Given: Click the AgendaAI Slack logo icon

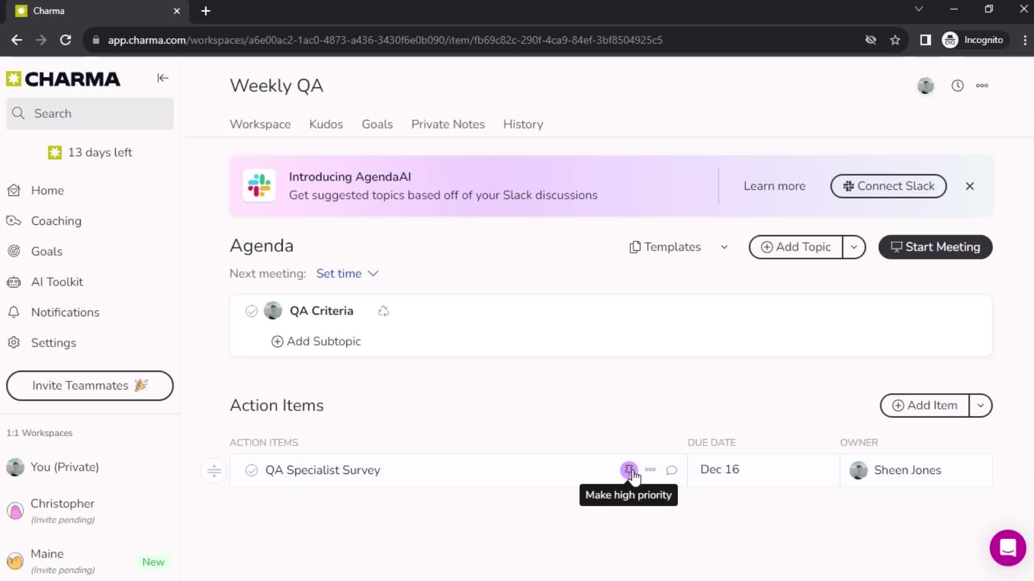Looking at the screenshot, I should [x=259, y=186].
